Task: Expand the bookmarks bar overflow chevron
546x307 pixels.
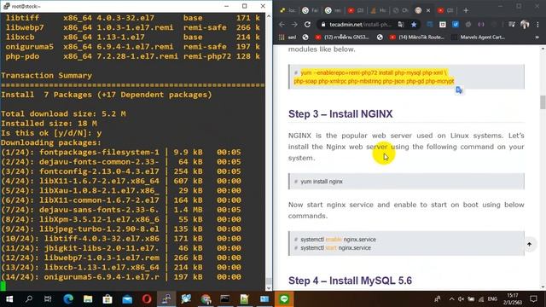Action: click(537, 37)
